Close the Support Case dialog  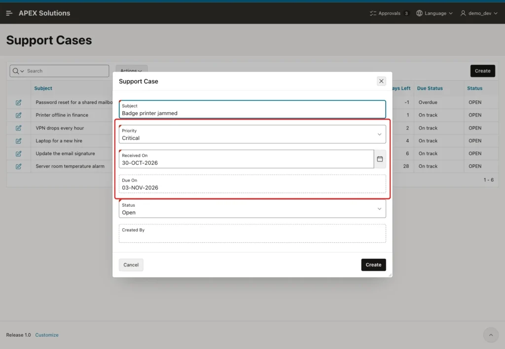click(381, 81)
